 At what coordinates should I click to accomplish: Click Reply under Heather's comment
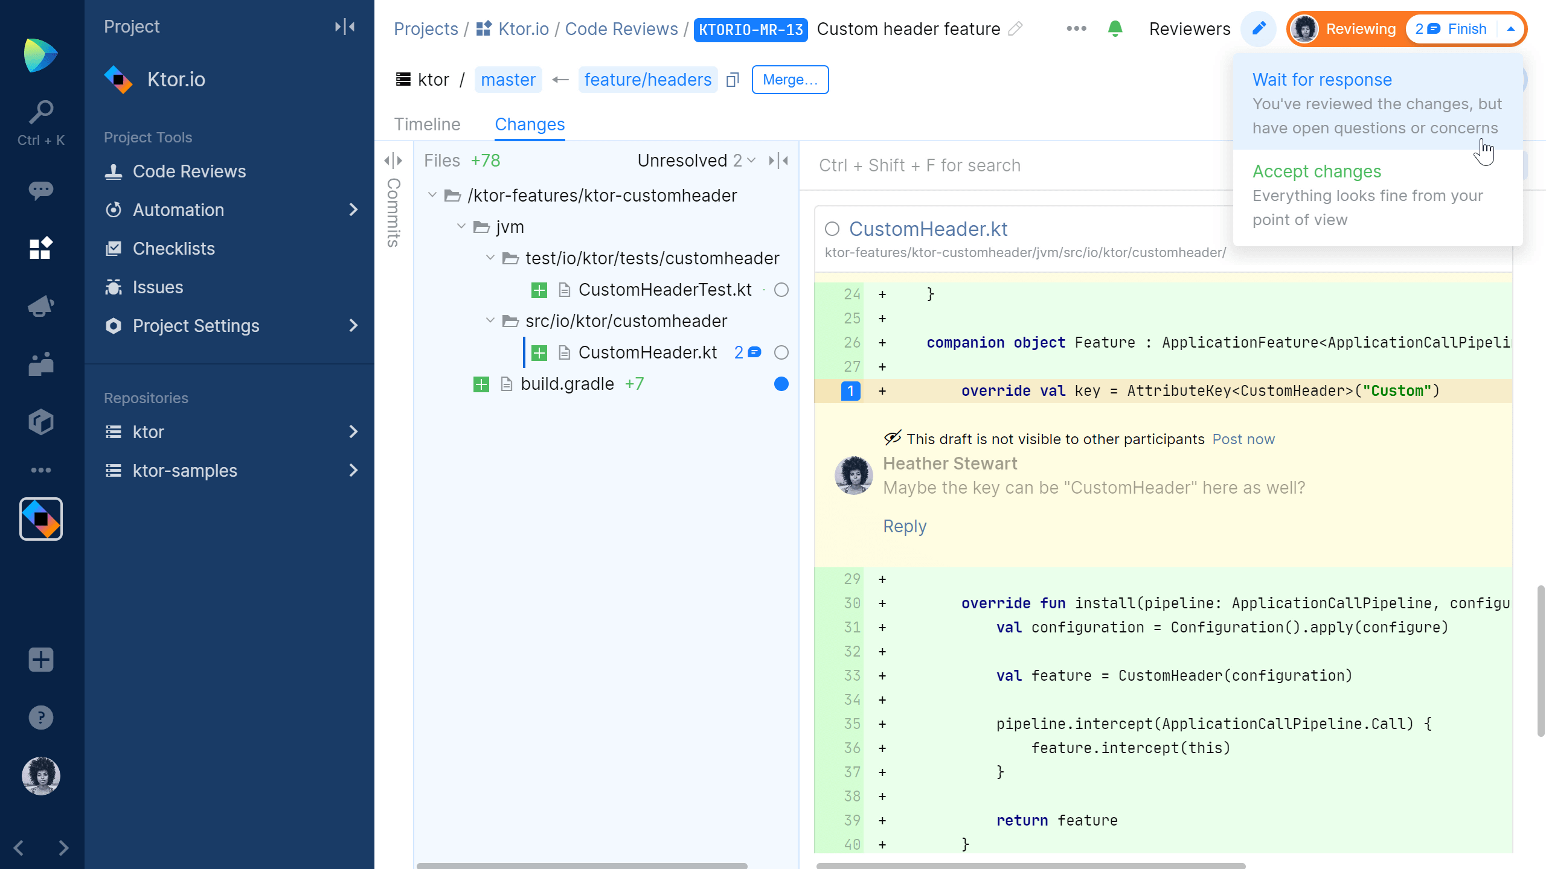click(x=905, y=526)
